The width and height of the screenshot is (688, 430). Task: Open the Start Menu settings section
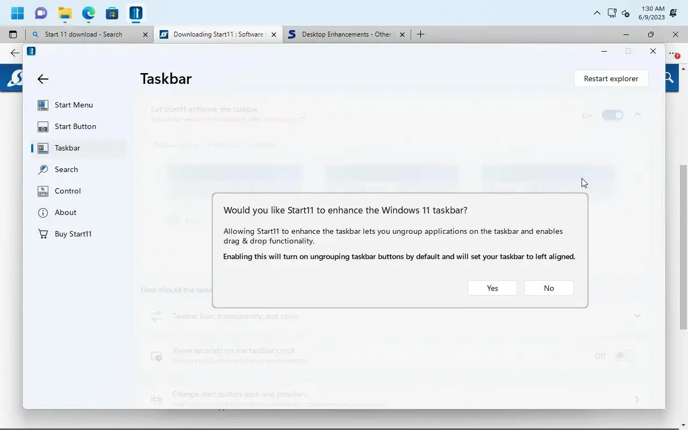pyautogui.click(x=79, y=105)
